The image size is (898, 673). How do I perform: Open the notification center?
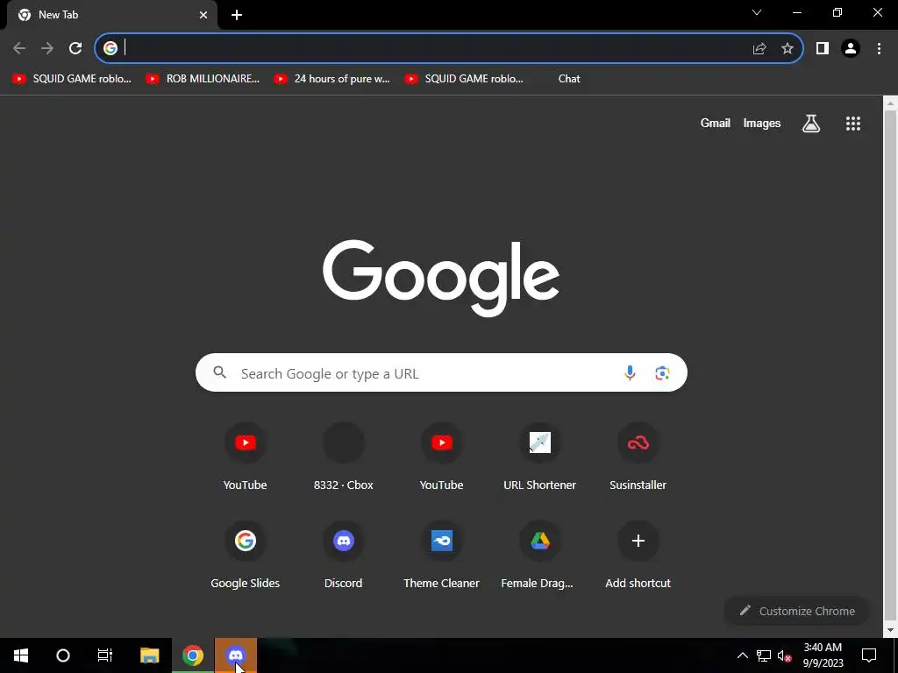pyautogui.click(x=869, y=655)
